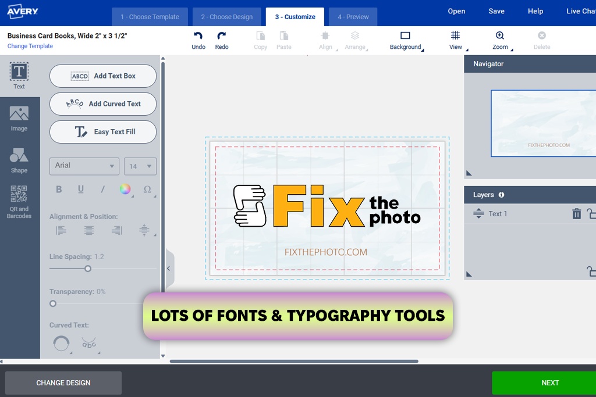Click the Transparency slider handle
Viewport: 596px width, 397px height.
tap(53, 303)
